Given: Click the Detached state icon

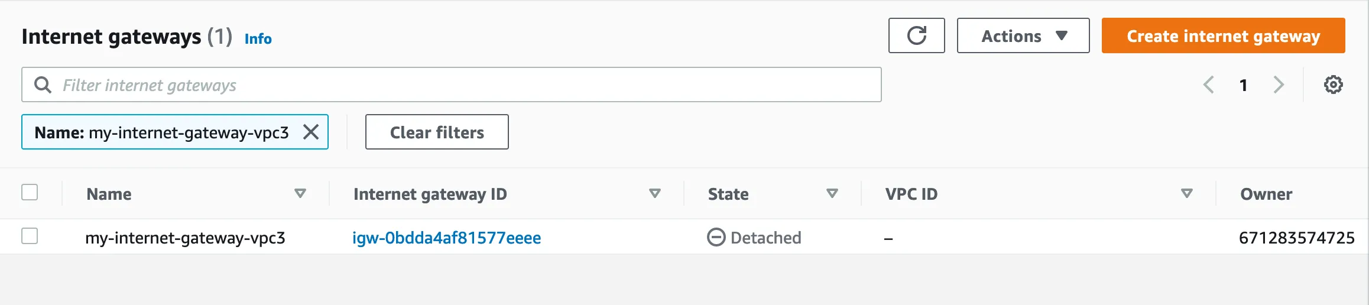Looking at the screenshot, I should (716, 238).
